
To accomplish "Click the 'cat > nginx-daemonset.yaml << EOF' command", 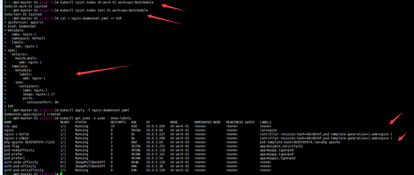I will click(91, 18).
